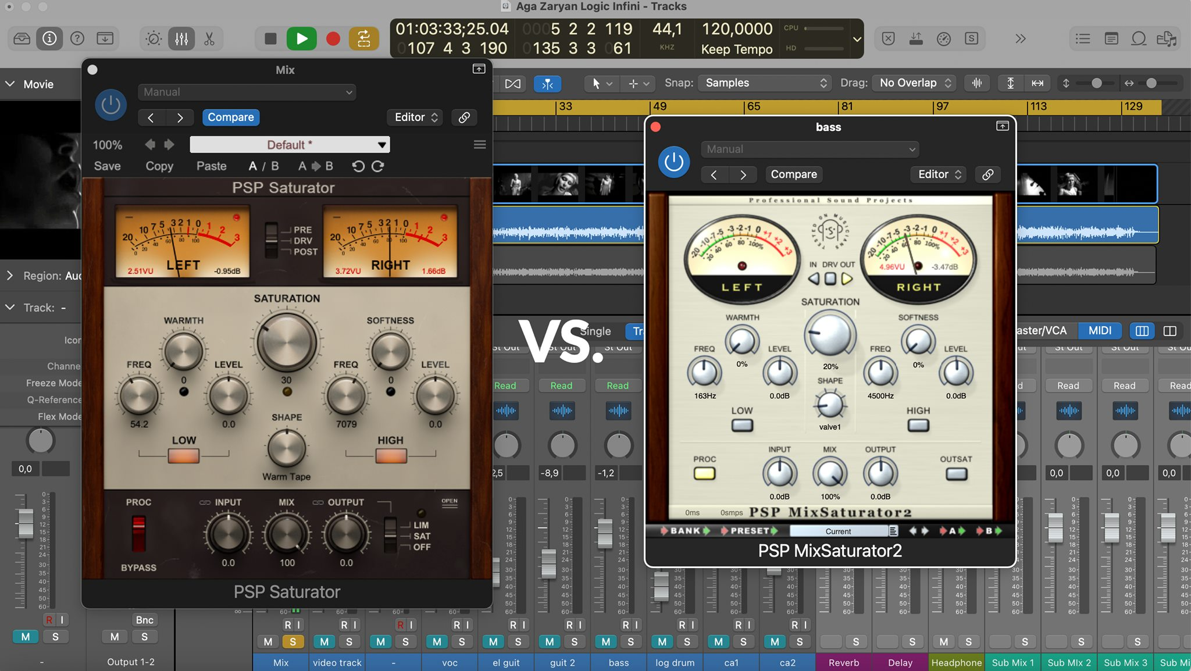The width and height of the screenshot is (1191, 671).
Task: Click the Smart Controls dial icon
Action: tap(154, 39)
